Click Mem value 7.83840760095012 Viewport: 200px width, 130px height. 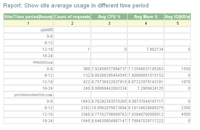tap(146, 114)
